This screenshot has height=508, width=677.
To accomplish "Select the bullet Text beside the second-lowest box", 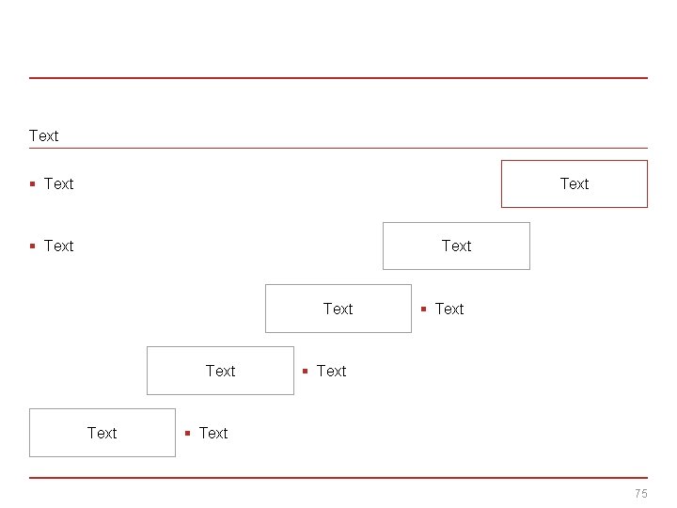I will pyautogui.click(x=331, y=371).
